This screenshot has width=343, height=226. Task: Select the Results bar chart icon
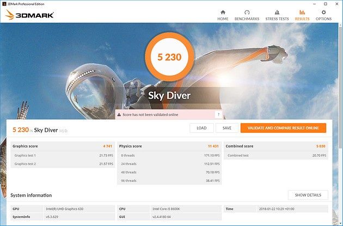[x=302, y=12]
